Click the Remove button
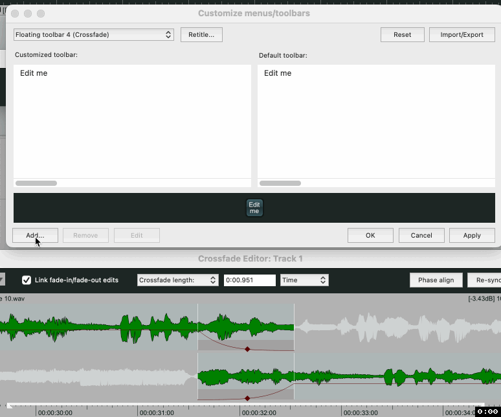Viewport: 501px width, 417px height. 85,235
